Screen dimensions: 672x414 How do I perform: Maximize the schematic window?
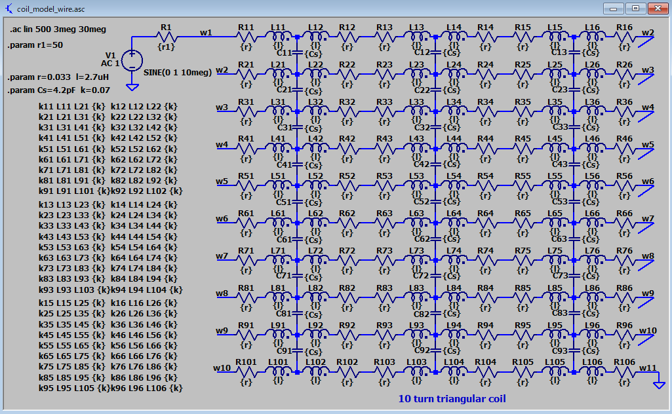[635, 9]
